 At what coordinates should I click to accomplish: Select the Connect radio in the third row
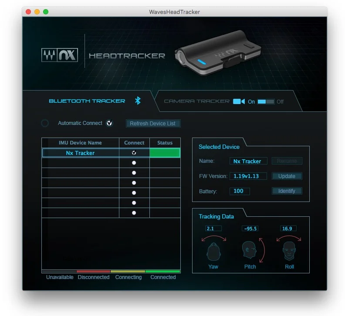click(134, 173)
